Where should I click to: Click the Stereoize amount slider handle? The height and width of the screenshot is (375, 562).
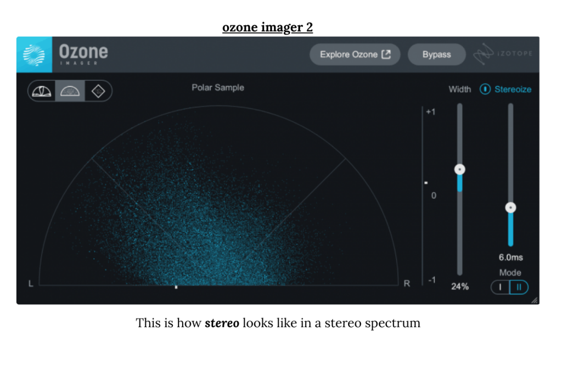(x=510, y=207)
